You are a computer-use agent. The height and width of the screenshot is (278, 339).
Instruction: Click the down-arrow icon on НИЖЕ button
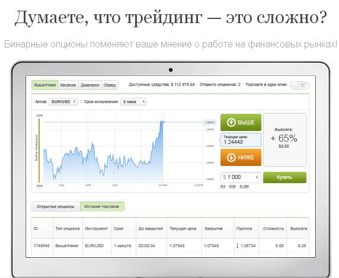coord(231,157)
